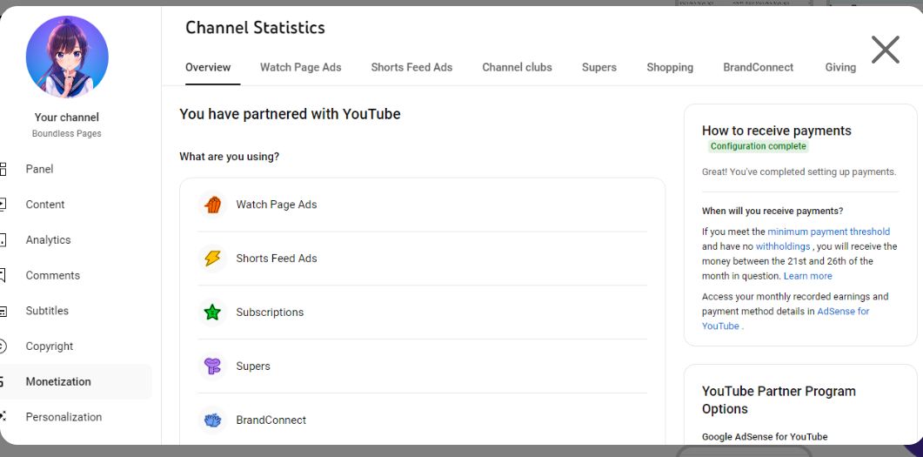Viewport: 923px width, 457px height.
Task: Click the Google AdSense for YouTube label
Action: [765, 436]
